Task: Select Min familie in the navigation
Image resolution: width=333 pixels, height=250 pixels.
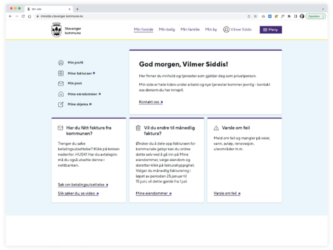Action: (190, 29)
